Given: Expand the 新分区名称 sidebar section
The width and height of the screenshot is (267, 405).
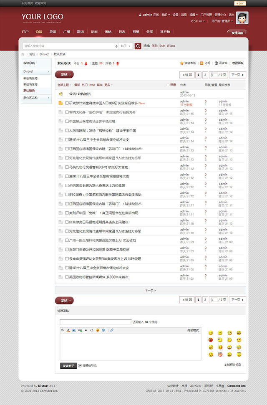Looking at the screenshot, I should point(48,98).
